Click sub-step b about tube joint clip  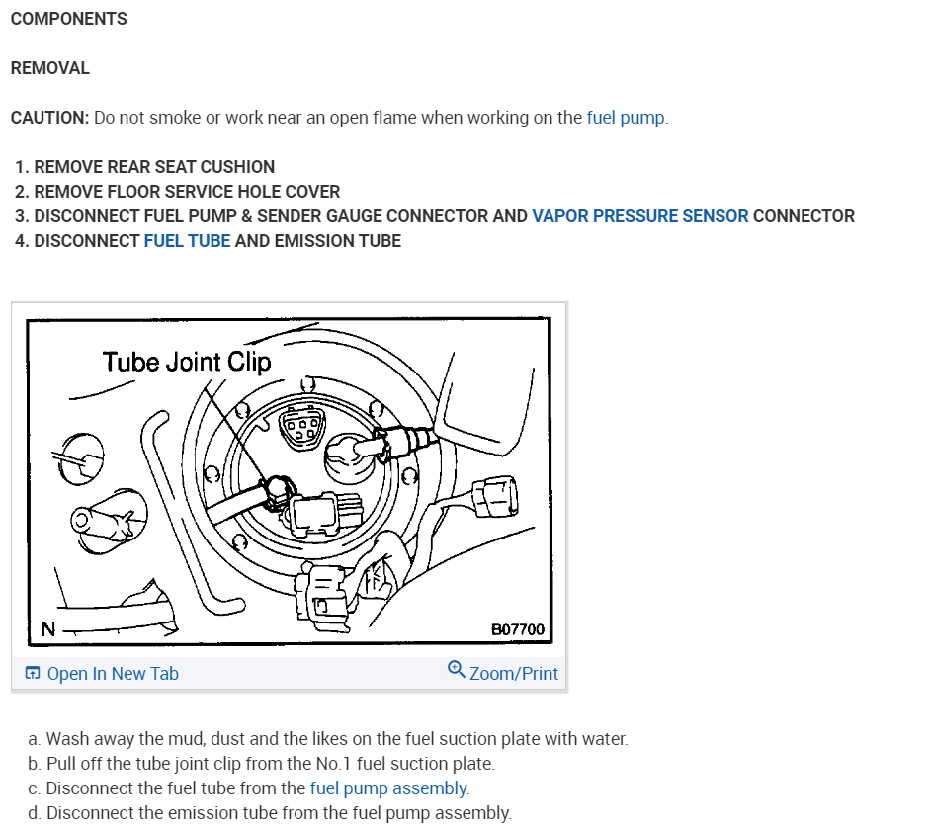[261, 764]
